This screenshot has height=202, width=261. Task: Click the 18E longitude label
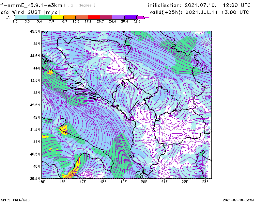tap(103, 182)
